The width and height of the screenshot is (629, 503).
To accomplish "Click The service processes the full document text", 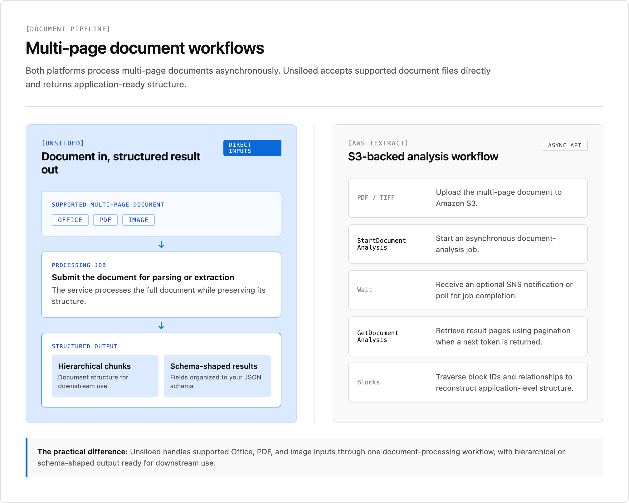I will 158,296.
